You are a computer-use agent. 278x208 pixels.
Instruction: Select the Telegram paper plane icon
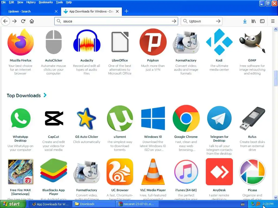coord(219,118)
